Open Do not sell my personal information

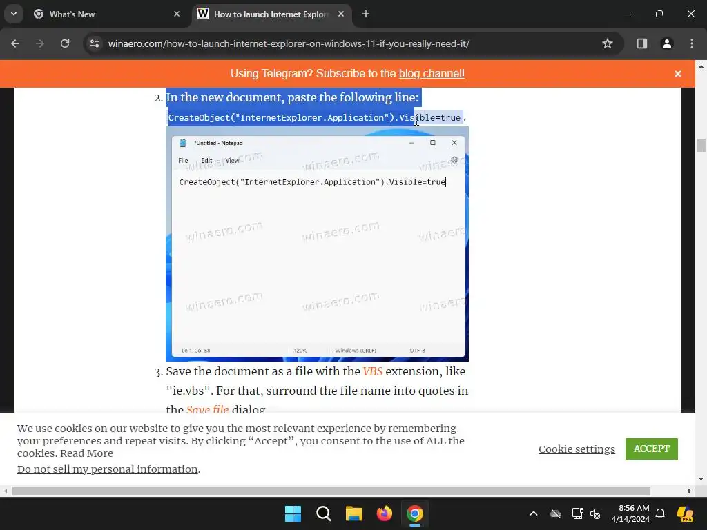click(x=107, y=469)
